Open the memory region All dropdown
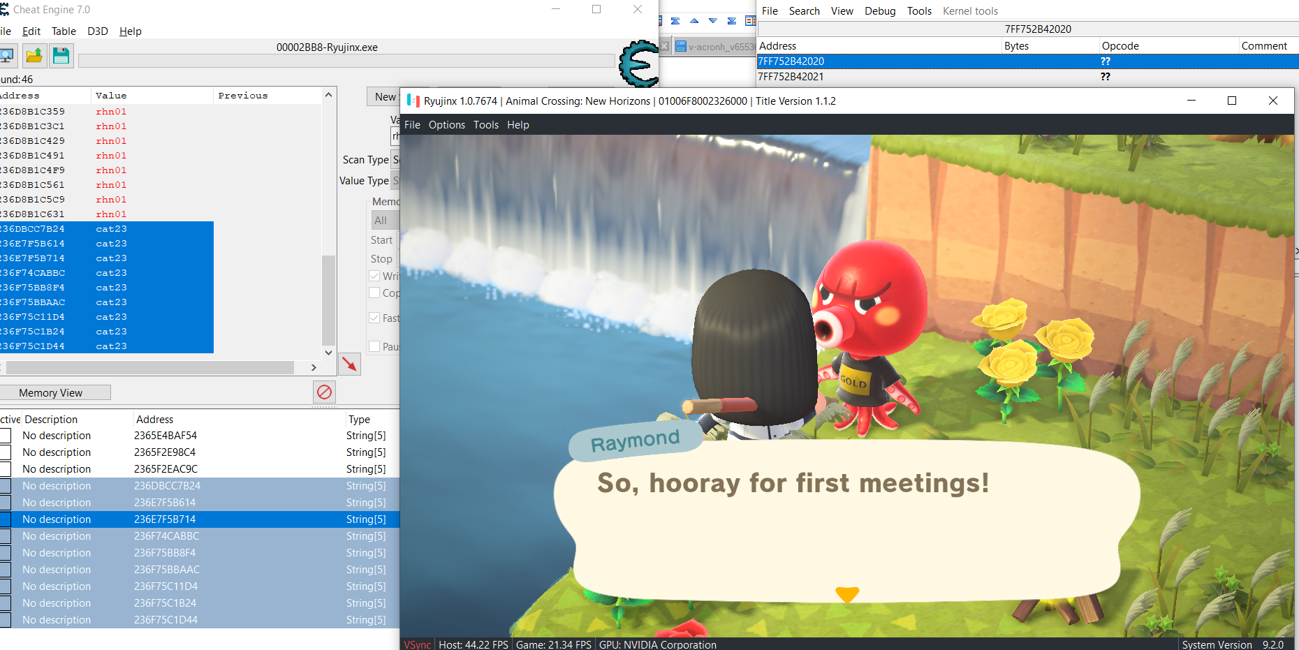This screenshot has height=650, width=1299. tap(385, 221)
